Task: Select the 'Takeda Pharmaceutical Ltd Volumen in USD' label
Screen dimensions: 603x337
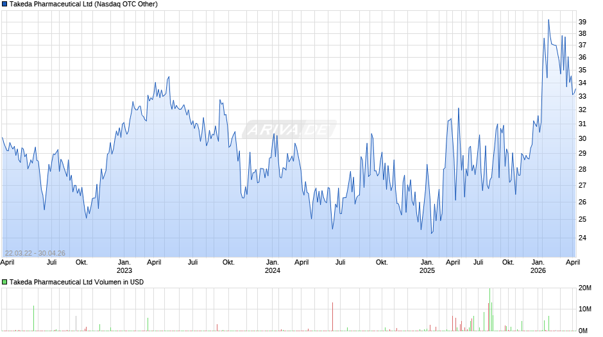Action: (x=76, y=282)
